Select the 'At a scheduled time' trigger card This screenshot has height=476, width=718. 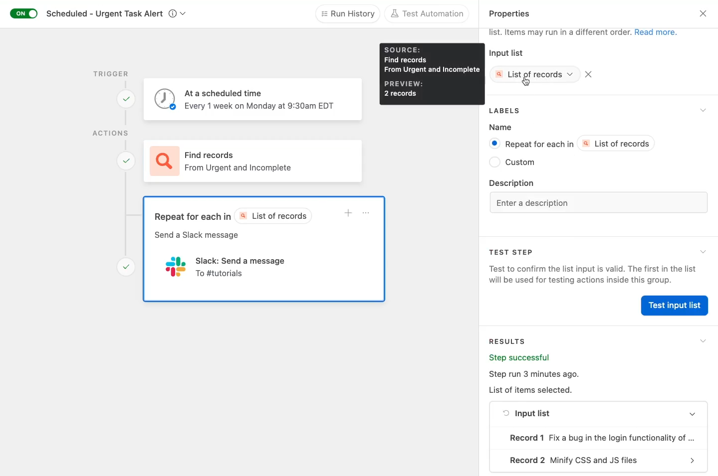(252, 99)
